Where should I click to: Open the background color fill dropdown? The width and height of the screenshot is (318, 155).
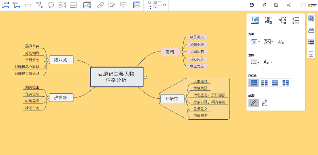pyautogui.click(x=255, y=42)
